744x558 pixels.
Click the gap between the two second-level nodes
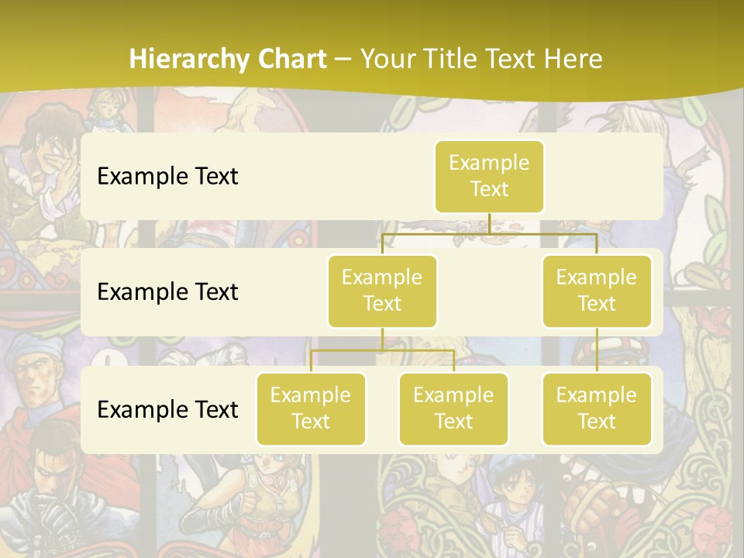[489, 292]
